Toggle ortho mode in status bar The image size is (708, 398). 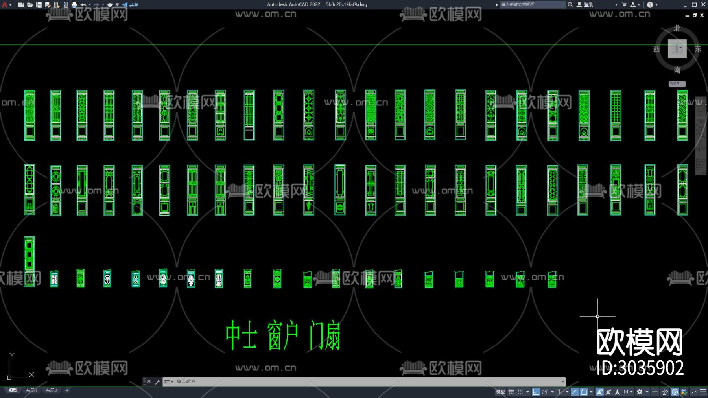pyautogui.click(x=536, y=392)
